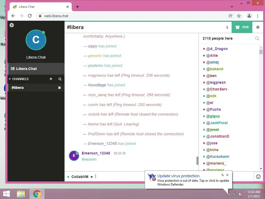This screenshot has width=265, height=199.
Task: Open a new Chrome tab
Action: [x=77, y=7]
